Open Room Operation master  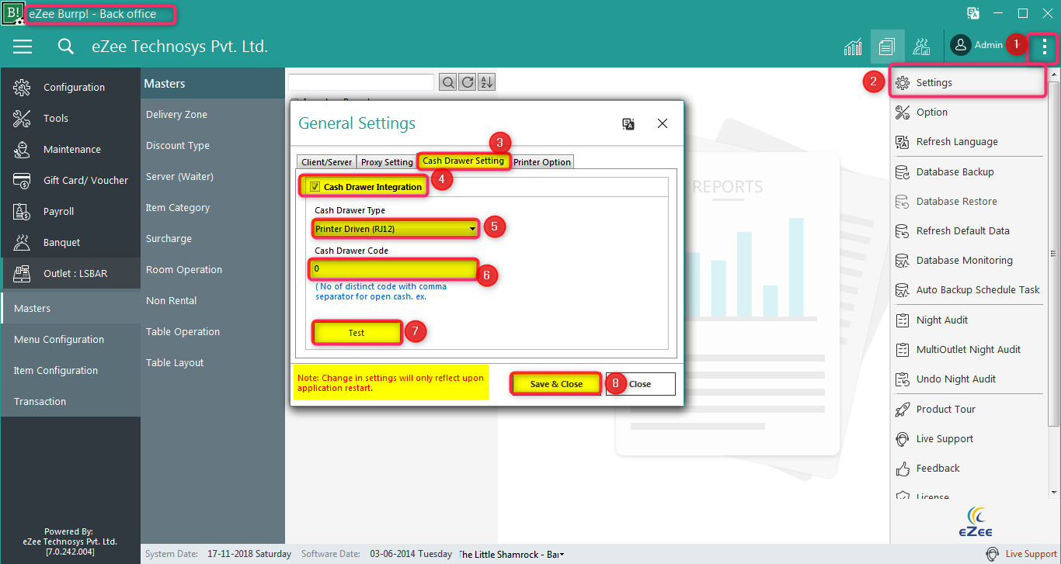(x=213, y=269)
